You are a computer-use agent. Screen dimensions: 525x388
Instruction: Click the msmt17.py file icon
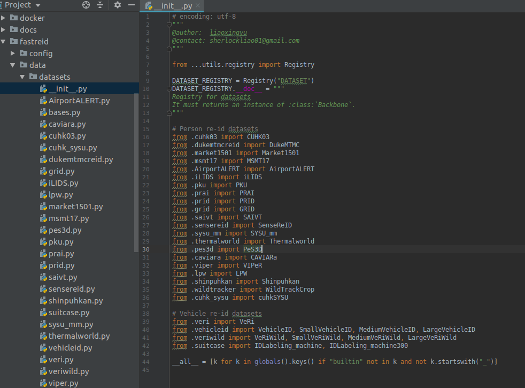43,218
